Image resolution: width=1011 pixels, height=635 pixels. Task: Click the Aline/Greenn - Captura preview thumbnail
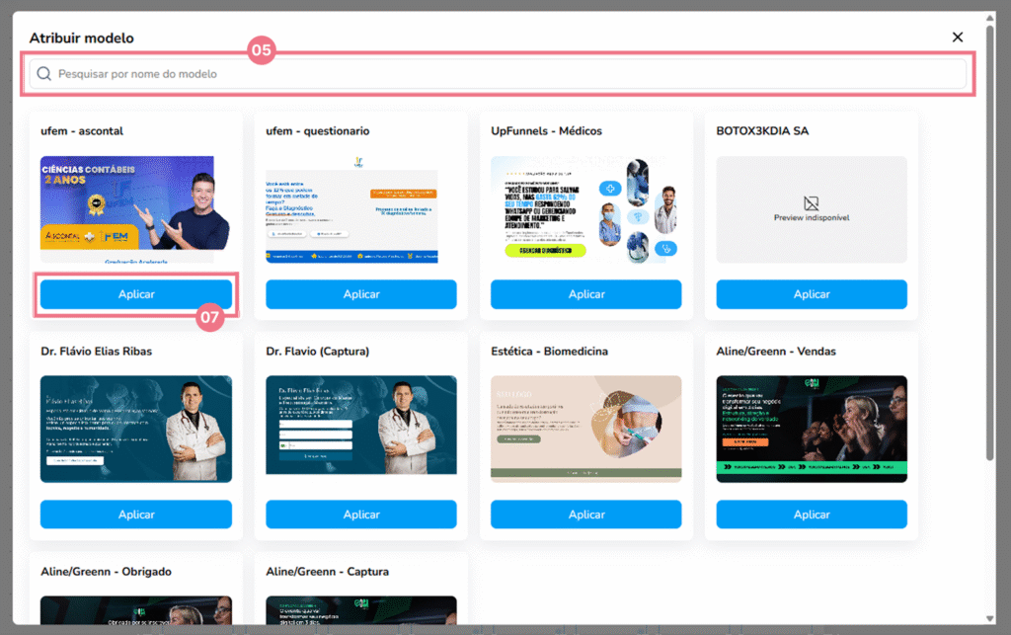[361, 609]
